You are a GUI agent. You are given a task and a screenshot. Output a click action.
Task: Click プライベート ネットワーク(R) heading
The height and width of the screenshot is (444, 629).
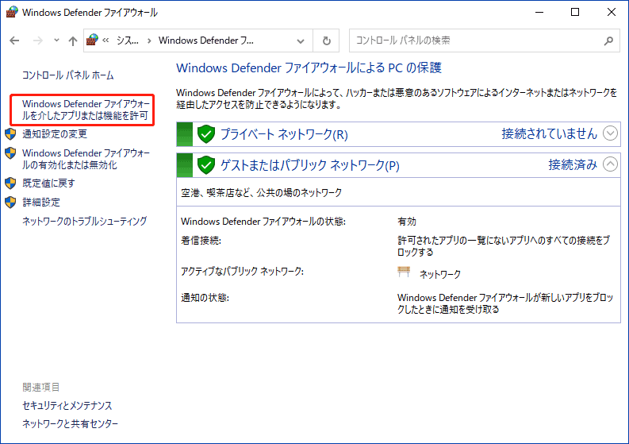coord(284,134)
